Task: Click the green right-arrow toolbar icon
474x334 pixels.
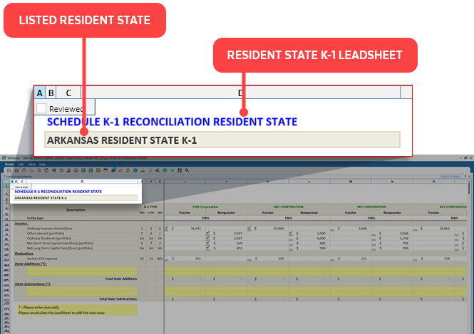Action: click(172, 170)
